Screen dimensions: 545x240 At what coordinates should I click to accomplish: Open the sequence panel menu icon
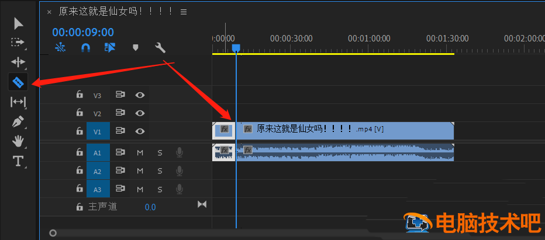click(184, 12)
